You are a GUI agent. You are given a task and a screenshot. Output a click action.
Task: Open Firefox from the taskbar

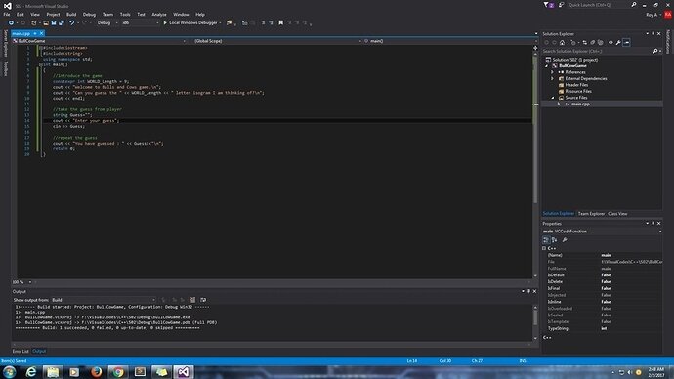(96, 372)
